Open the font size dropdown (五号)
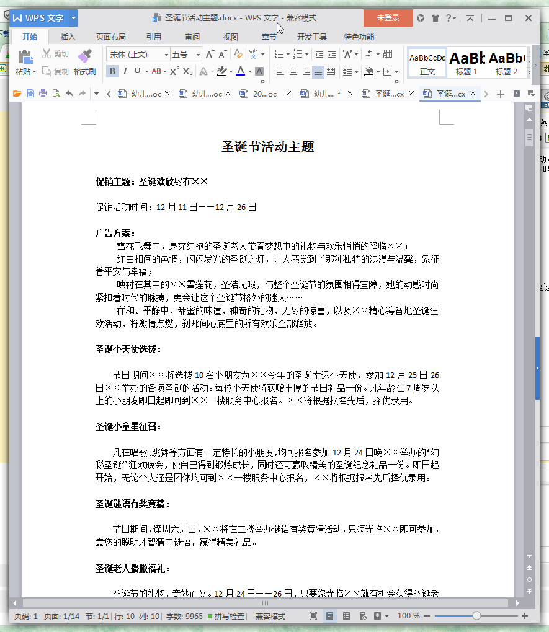 point(199,54)
